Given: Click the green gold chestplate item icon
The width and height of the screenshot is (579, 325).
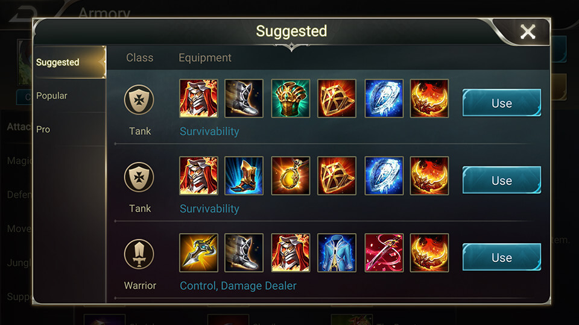Looking at the screenshot, I should 291,98.
